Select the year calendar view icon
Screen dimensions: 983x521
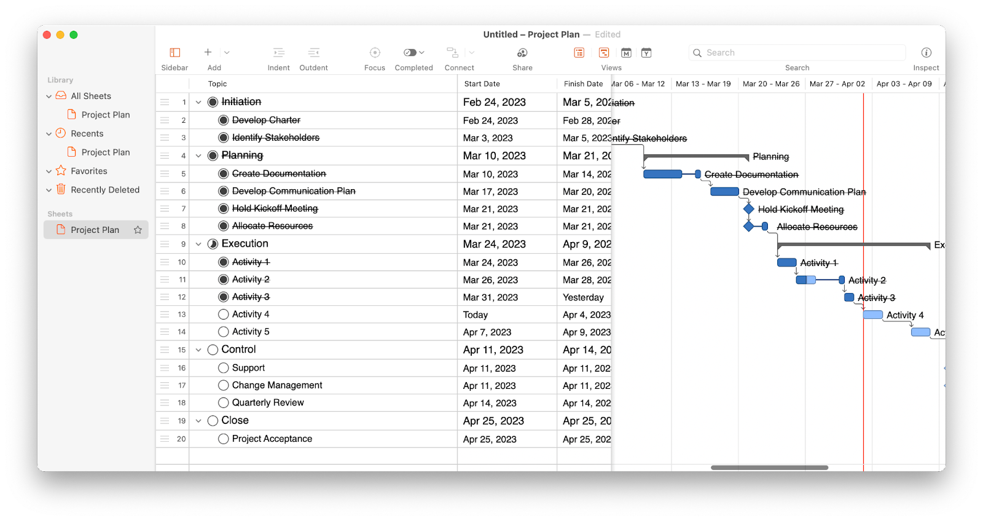click(646, 53)
